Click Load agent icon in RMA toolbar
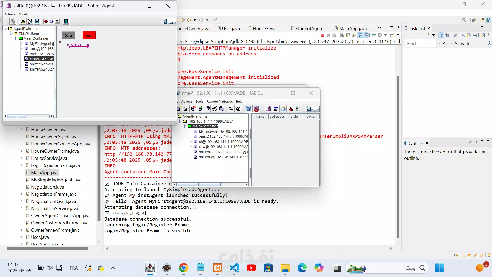492x277 pixels. [231, 109]
